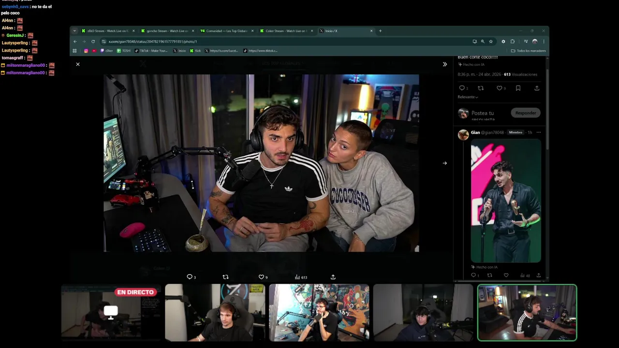Open the browser profile avatar
619x348 pixels.
pos(534,42)
